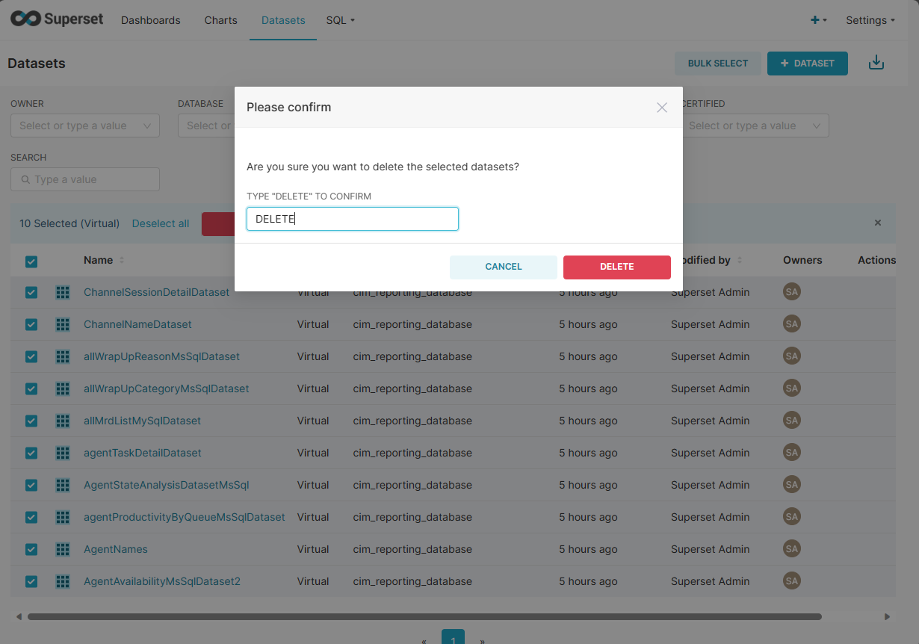919x644 pixels.
Task: Dismiss the bulk selection bar X icon
Action: click(878, 223)
